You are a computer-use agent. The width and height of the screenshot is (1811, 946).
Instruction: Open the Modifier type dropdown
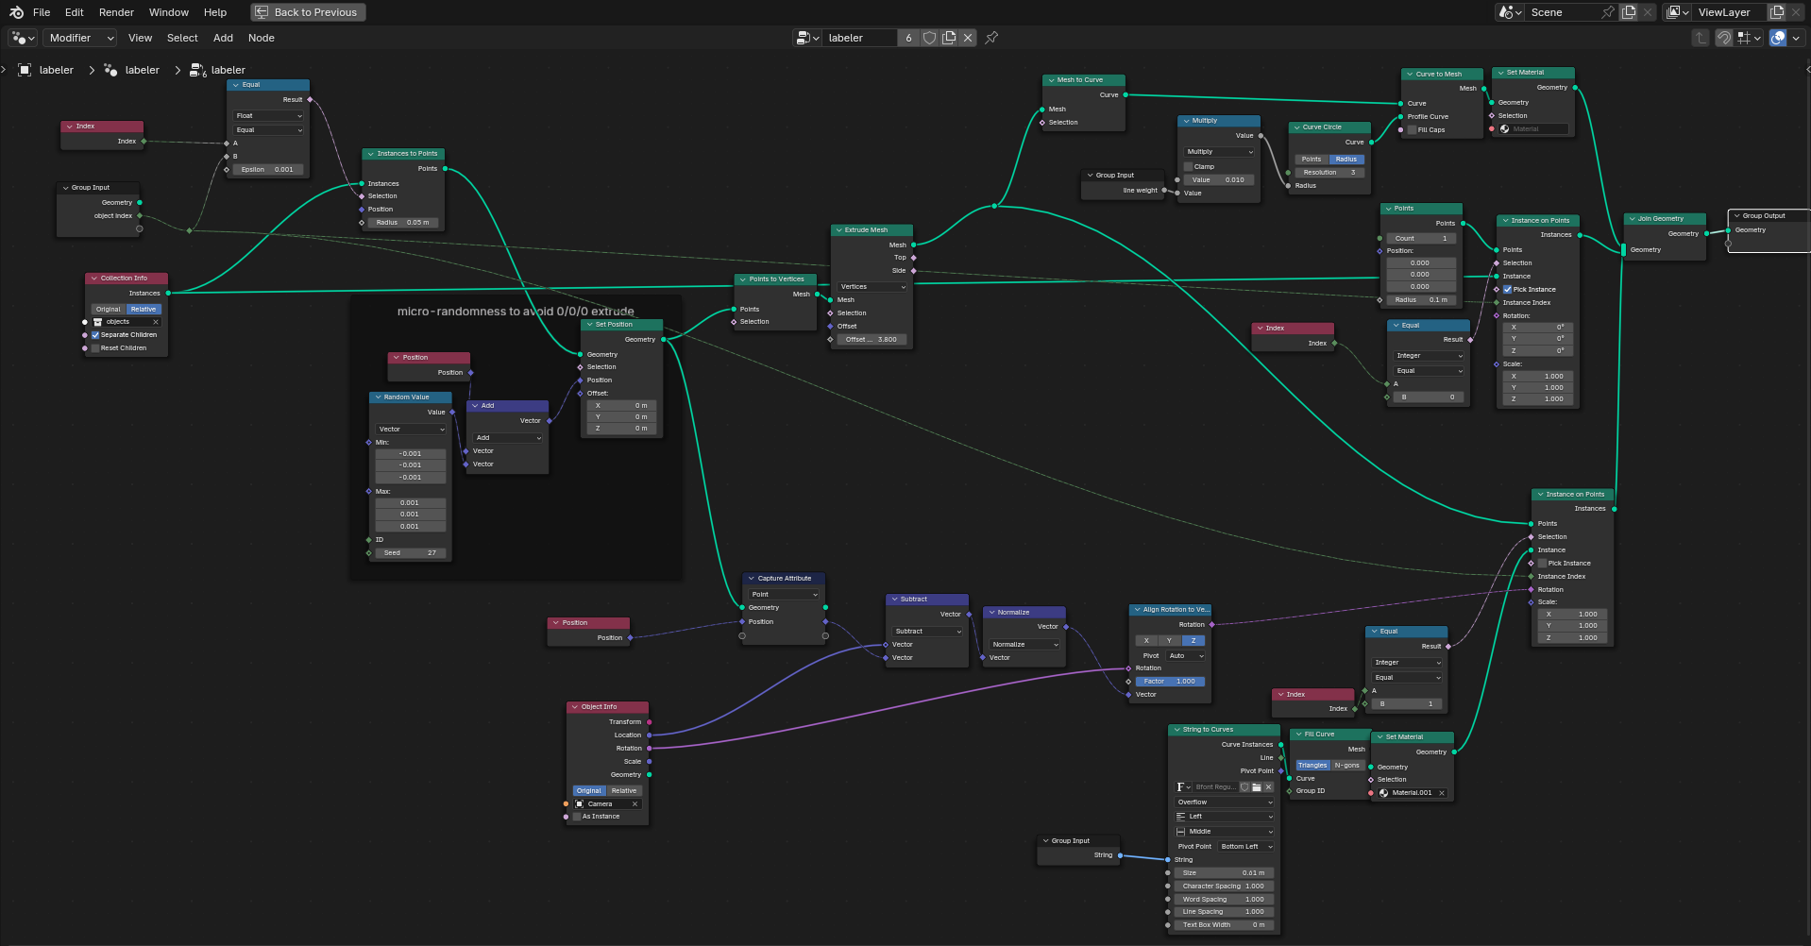80,38
